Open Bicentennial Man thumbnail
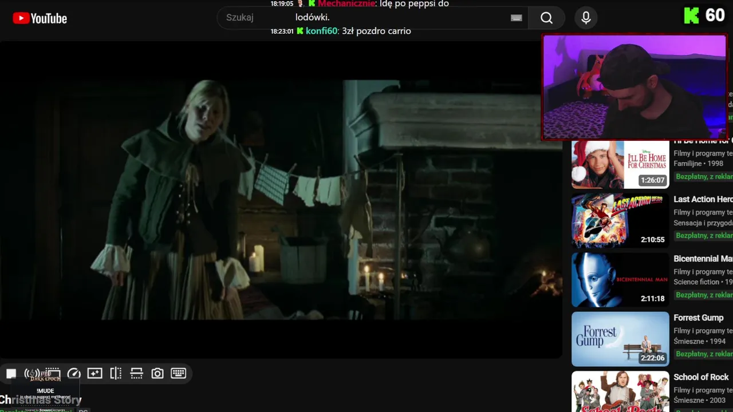The image size is (733, 412). (x=620, y=280)
